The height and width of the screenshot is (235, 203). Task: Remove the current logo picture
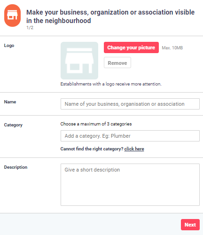(117, 63)
